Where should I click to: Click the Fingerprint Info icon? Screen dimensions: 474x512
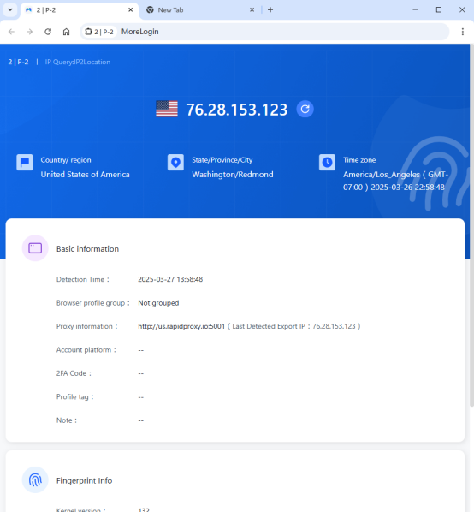tap(35, 480)
